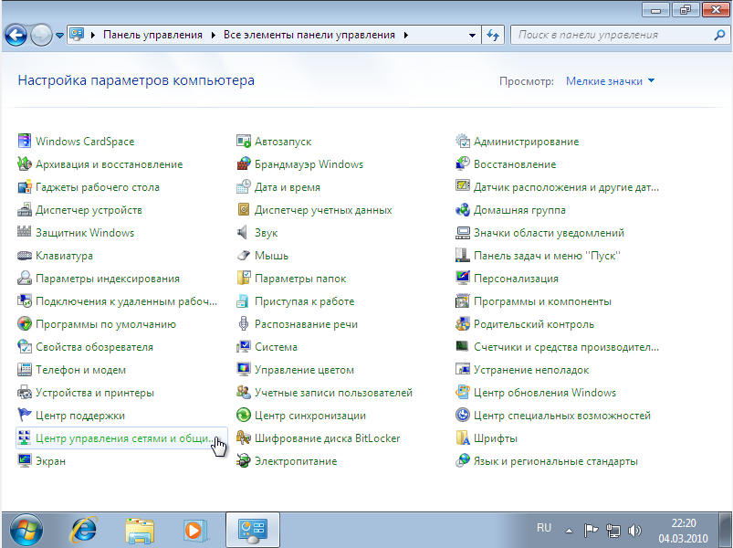Open Устранение неполадок link

point(531,370)
